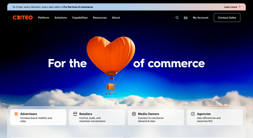Click the 'of commerce' hero heading
253x138 pixels.
click(169, 63)
